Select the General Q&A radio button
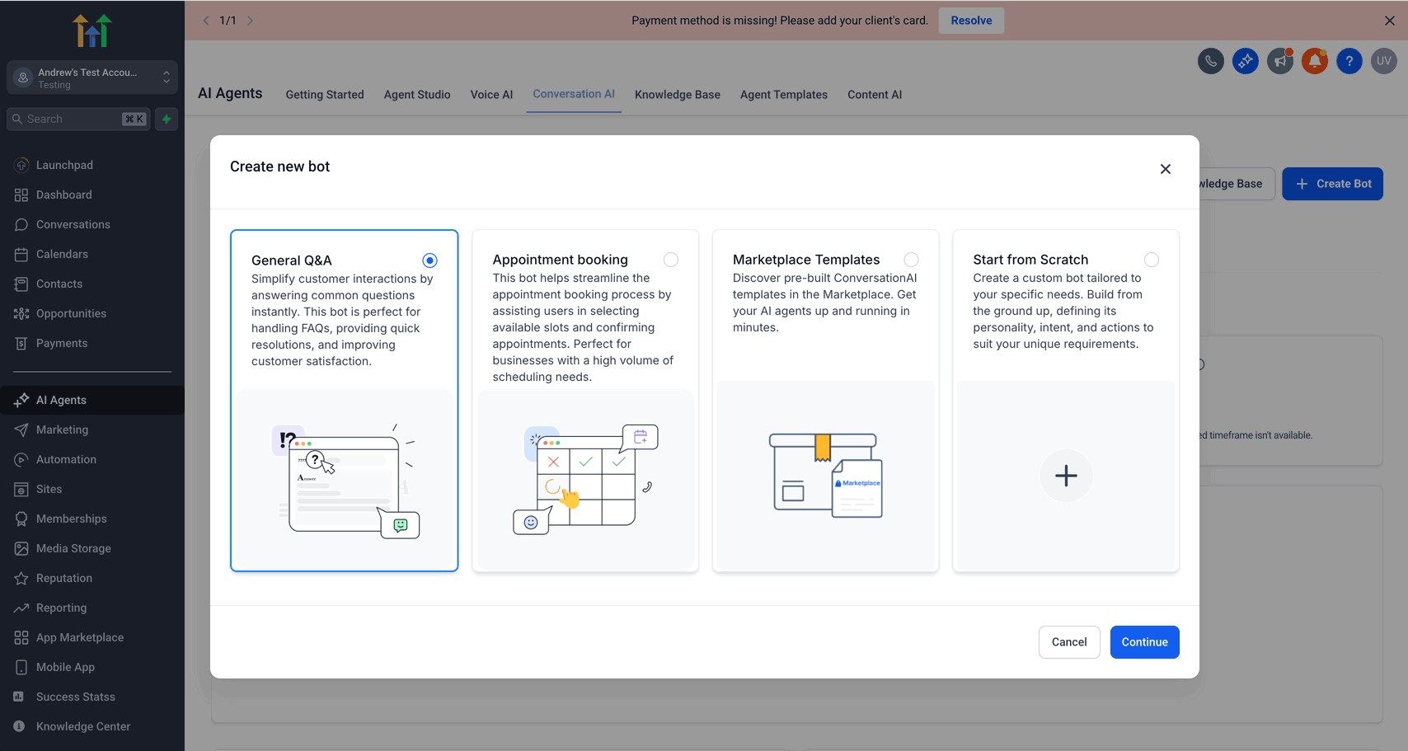The image size is (1408, 751). 429,261
